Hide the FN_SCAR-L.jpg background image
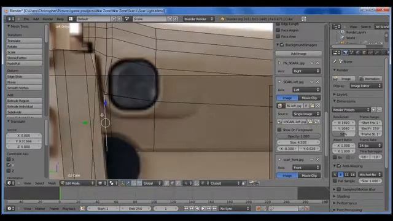 [312, 63]
